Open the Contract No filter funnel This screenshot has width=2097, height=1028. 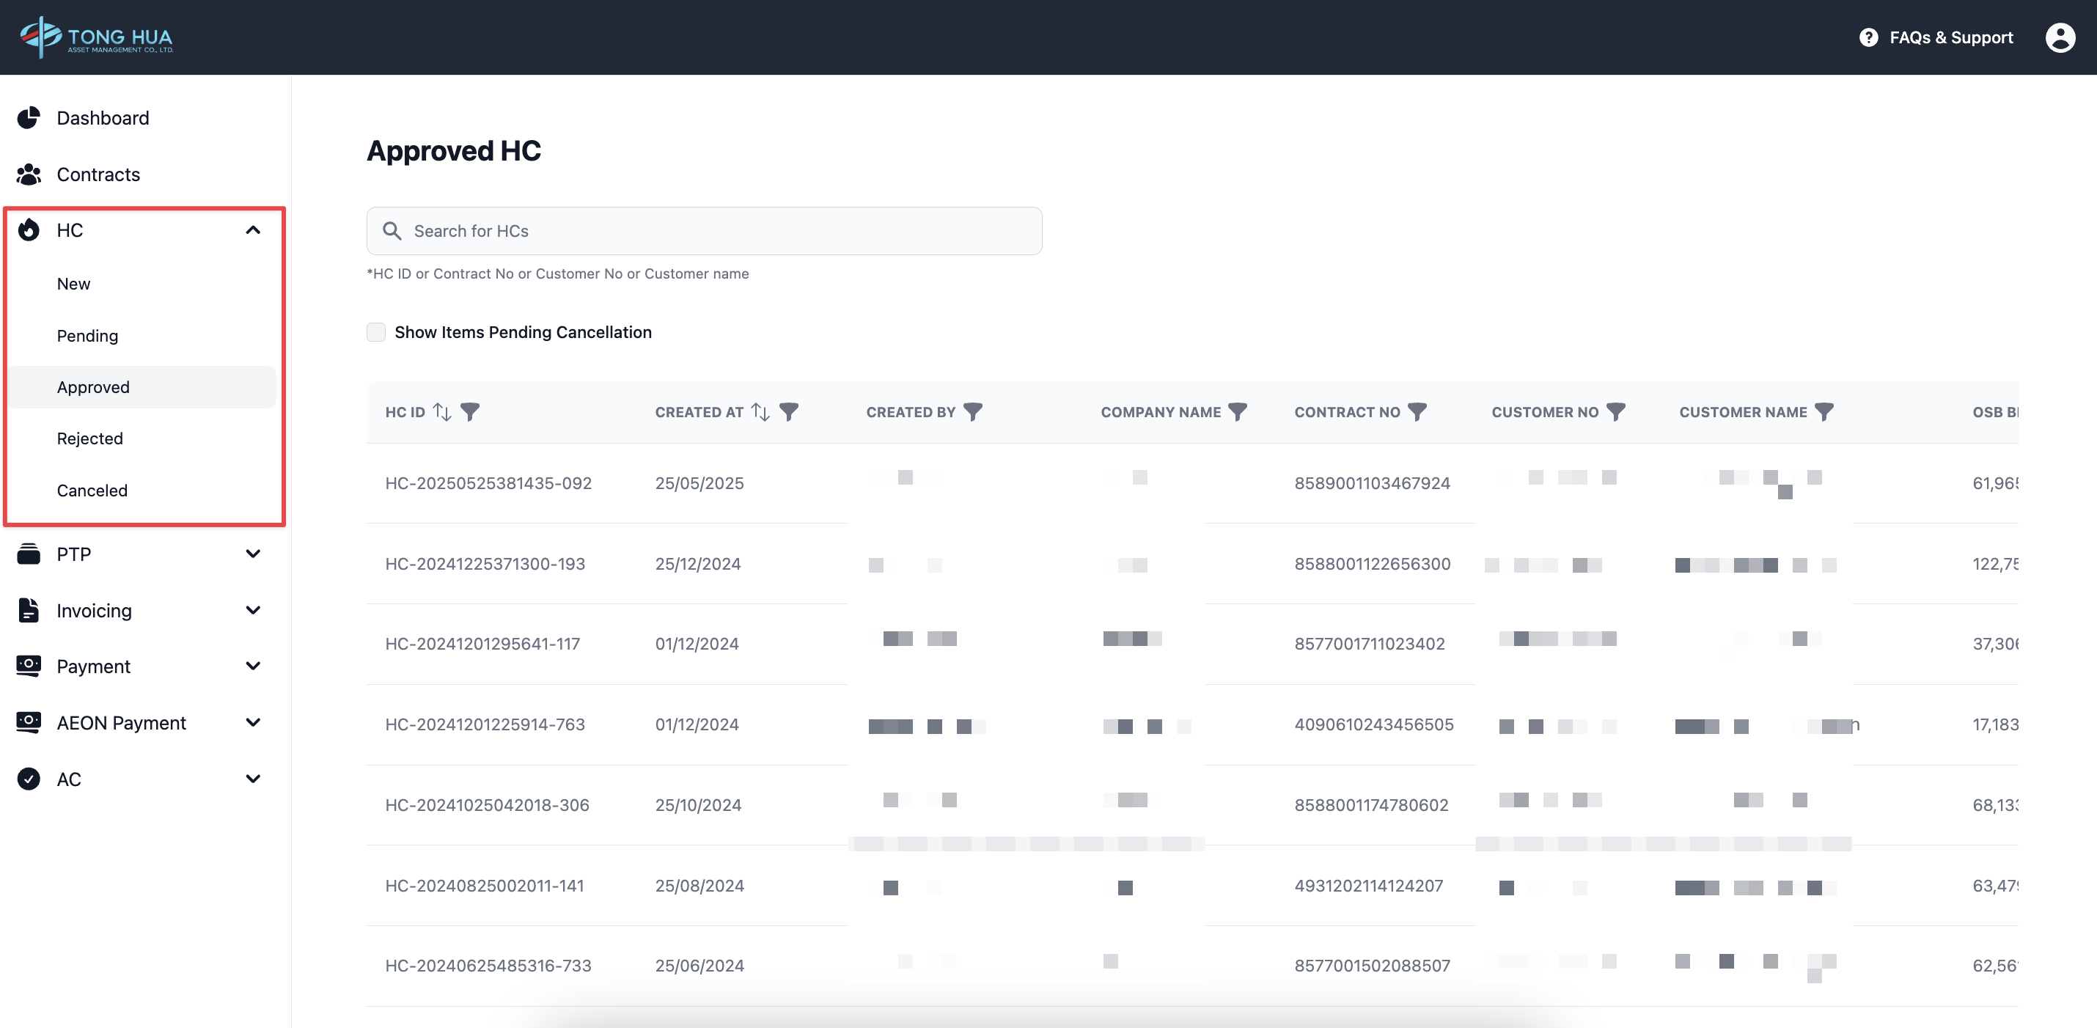(1417, 412)
